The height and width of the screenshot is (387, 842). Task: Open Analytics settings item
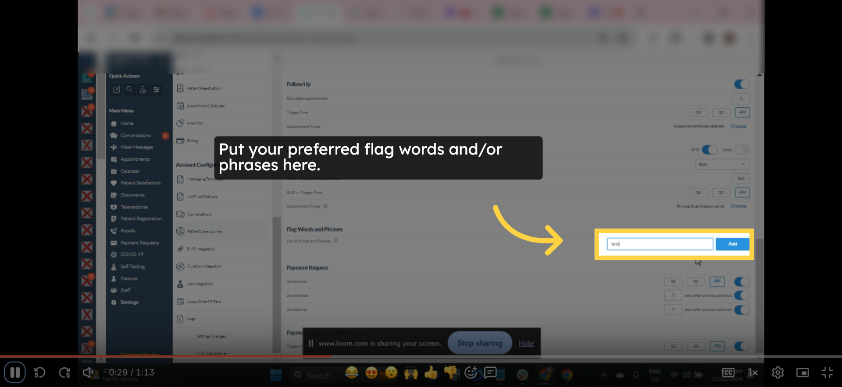[x=221, y=123]
